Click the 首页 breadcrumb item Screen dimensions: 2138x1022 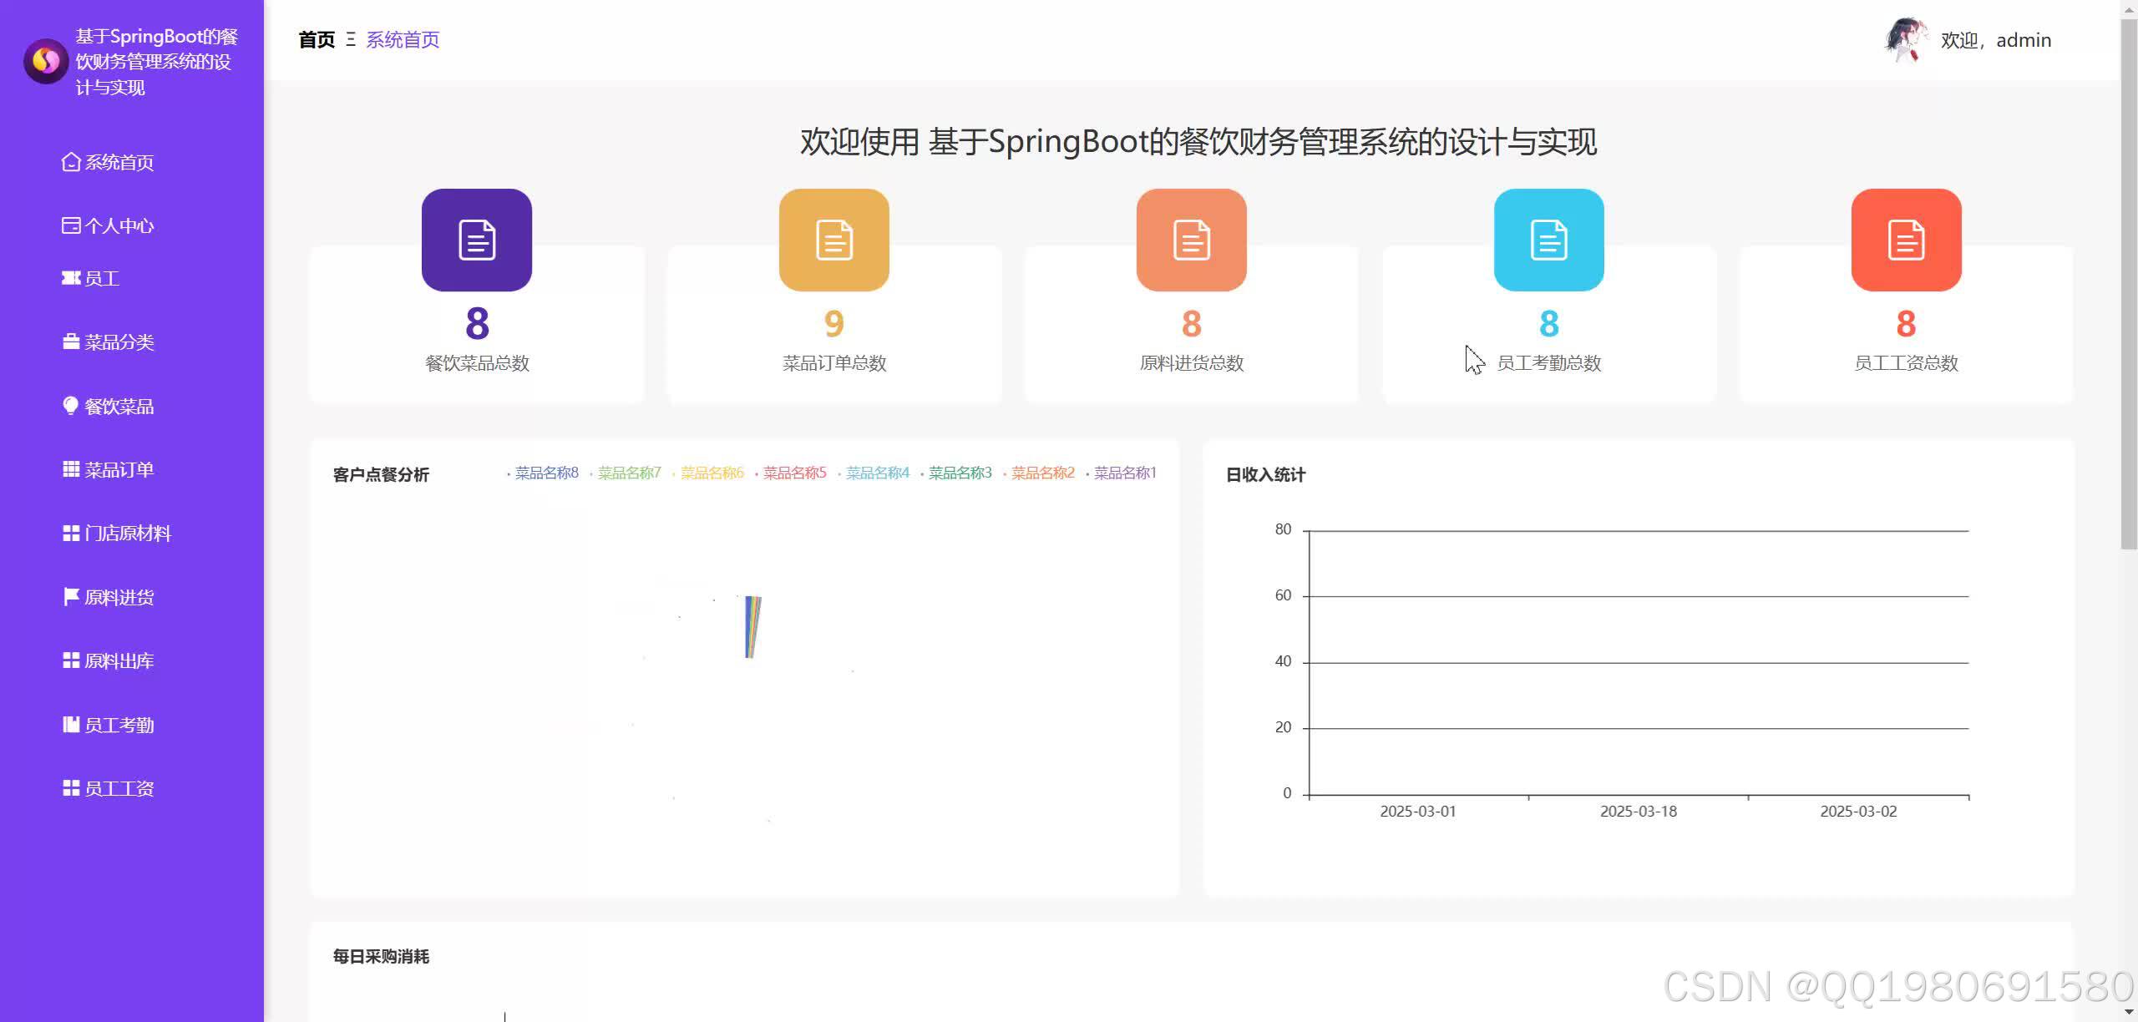tap(316, 39)
